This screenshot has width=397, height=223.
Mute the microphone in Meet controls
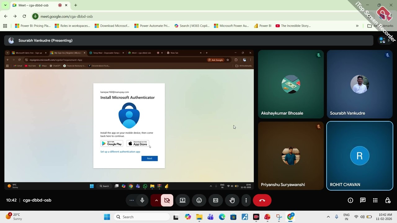pyautogui.click(x=142, y=200)
